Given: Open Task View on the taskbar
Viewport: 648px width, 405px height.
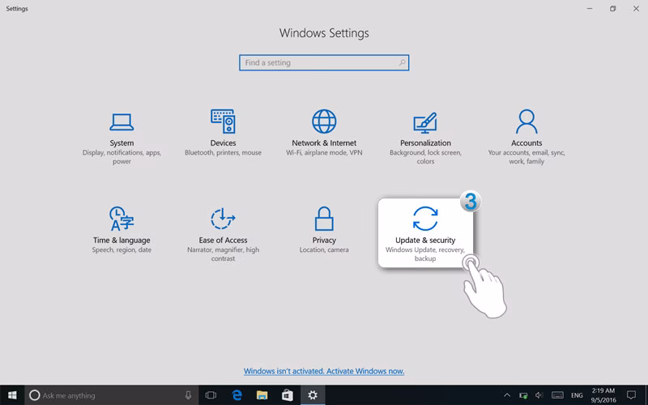Looking at the screenshot, I should tap(211, 395).
